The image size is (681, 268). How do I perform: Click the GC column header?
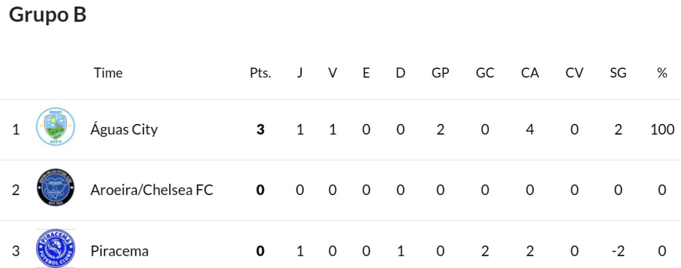pyautogui.click(x=484, y=73)
